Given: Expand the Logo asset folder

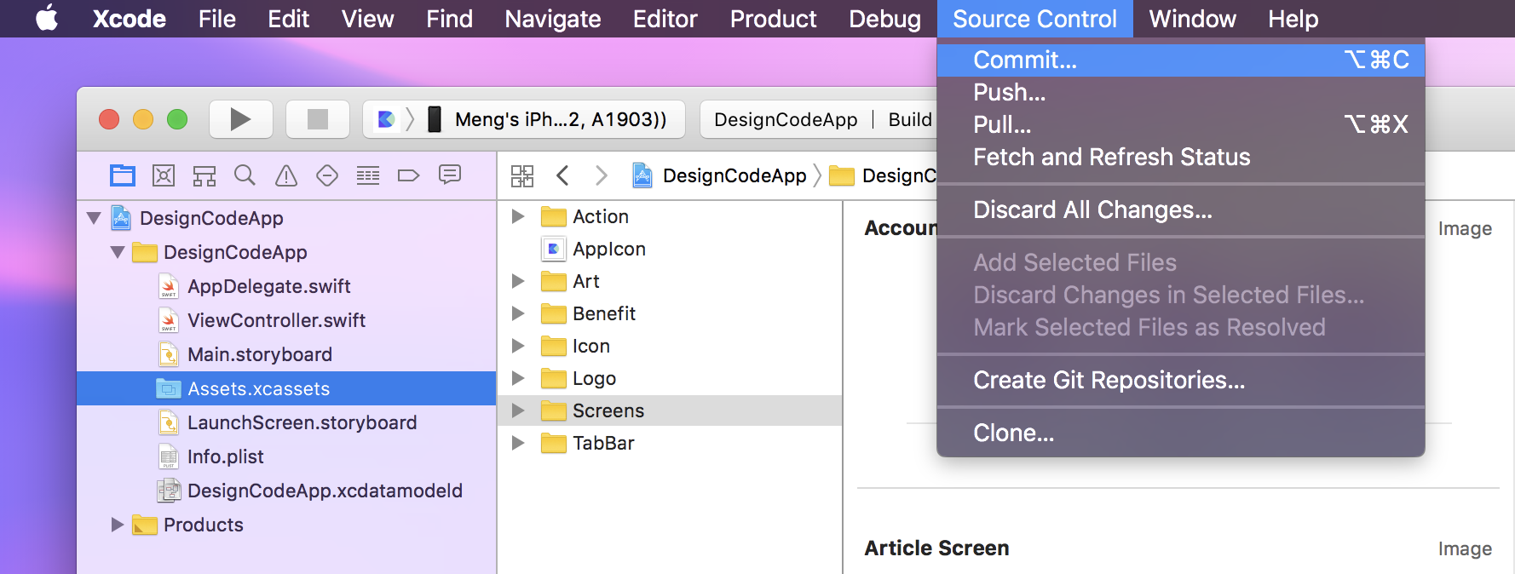Looking at the screenshot, I should click(x=517, y=378).
